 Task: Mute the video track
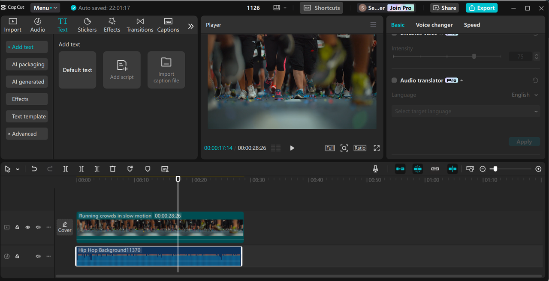tap(38, 227)
